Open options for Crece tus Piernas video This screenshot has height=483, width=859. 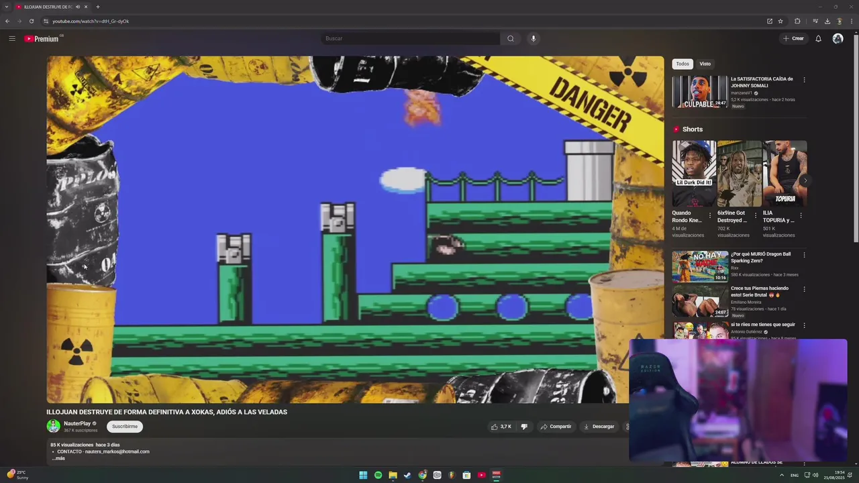pos(804,290)
